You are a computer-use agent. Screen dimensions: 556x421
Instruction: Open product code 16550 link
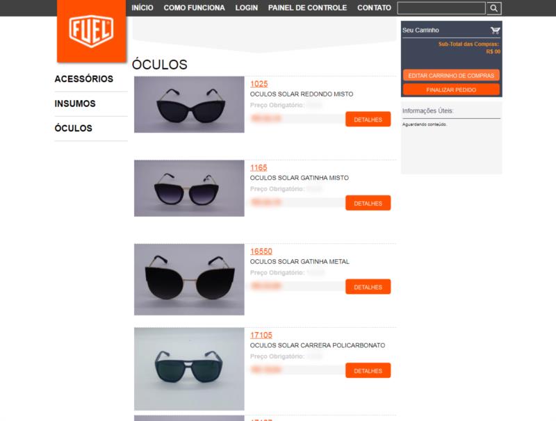[261, 251]
